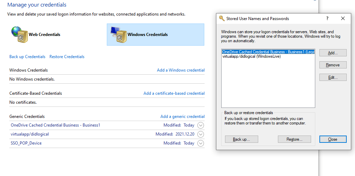Click the key icon in dialog title bar
The width and height of the screenshot is (355, 176).
pyautogui.click(x=222, y=19)
